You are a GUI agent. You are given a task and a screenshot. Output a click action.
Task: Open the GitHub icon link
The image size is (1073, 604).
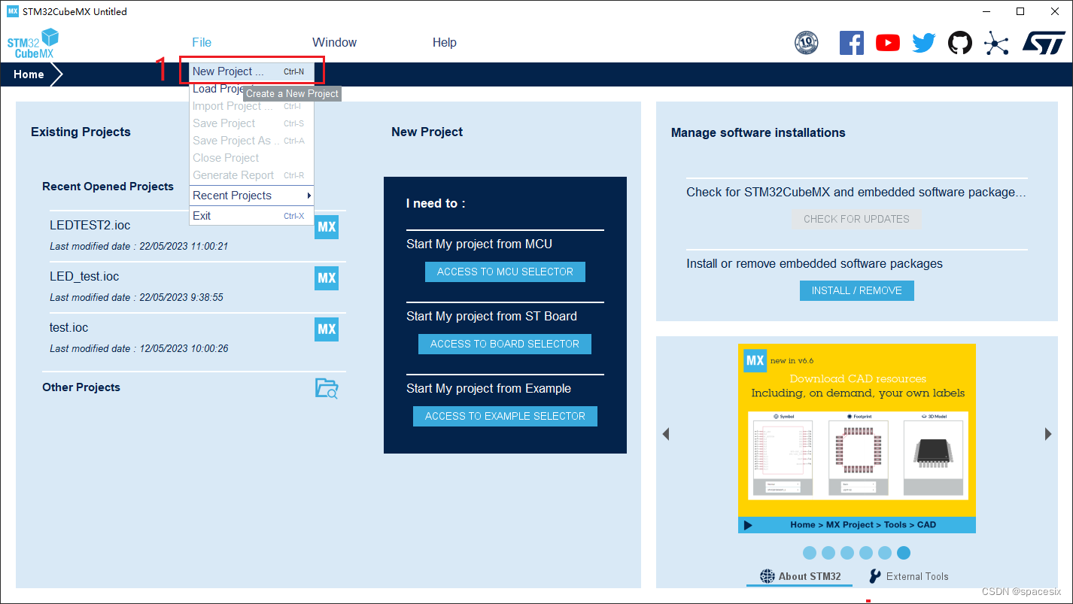(x=959, y=43)
